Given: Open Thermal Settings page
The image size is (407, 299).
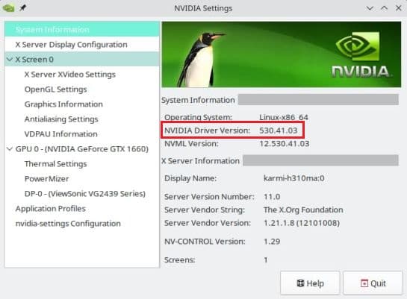Looking at the screenshot, I should click(55, 164).
